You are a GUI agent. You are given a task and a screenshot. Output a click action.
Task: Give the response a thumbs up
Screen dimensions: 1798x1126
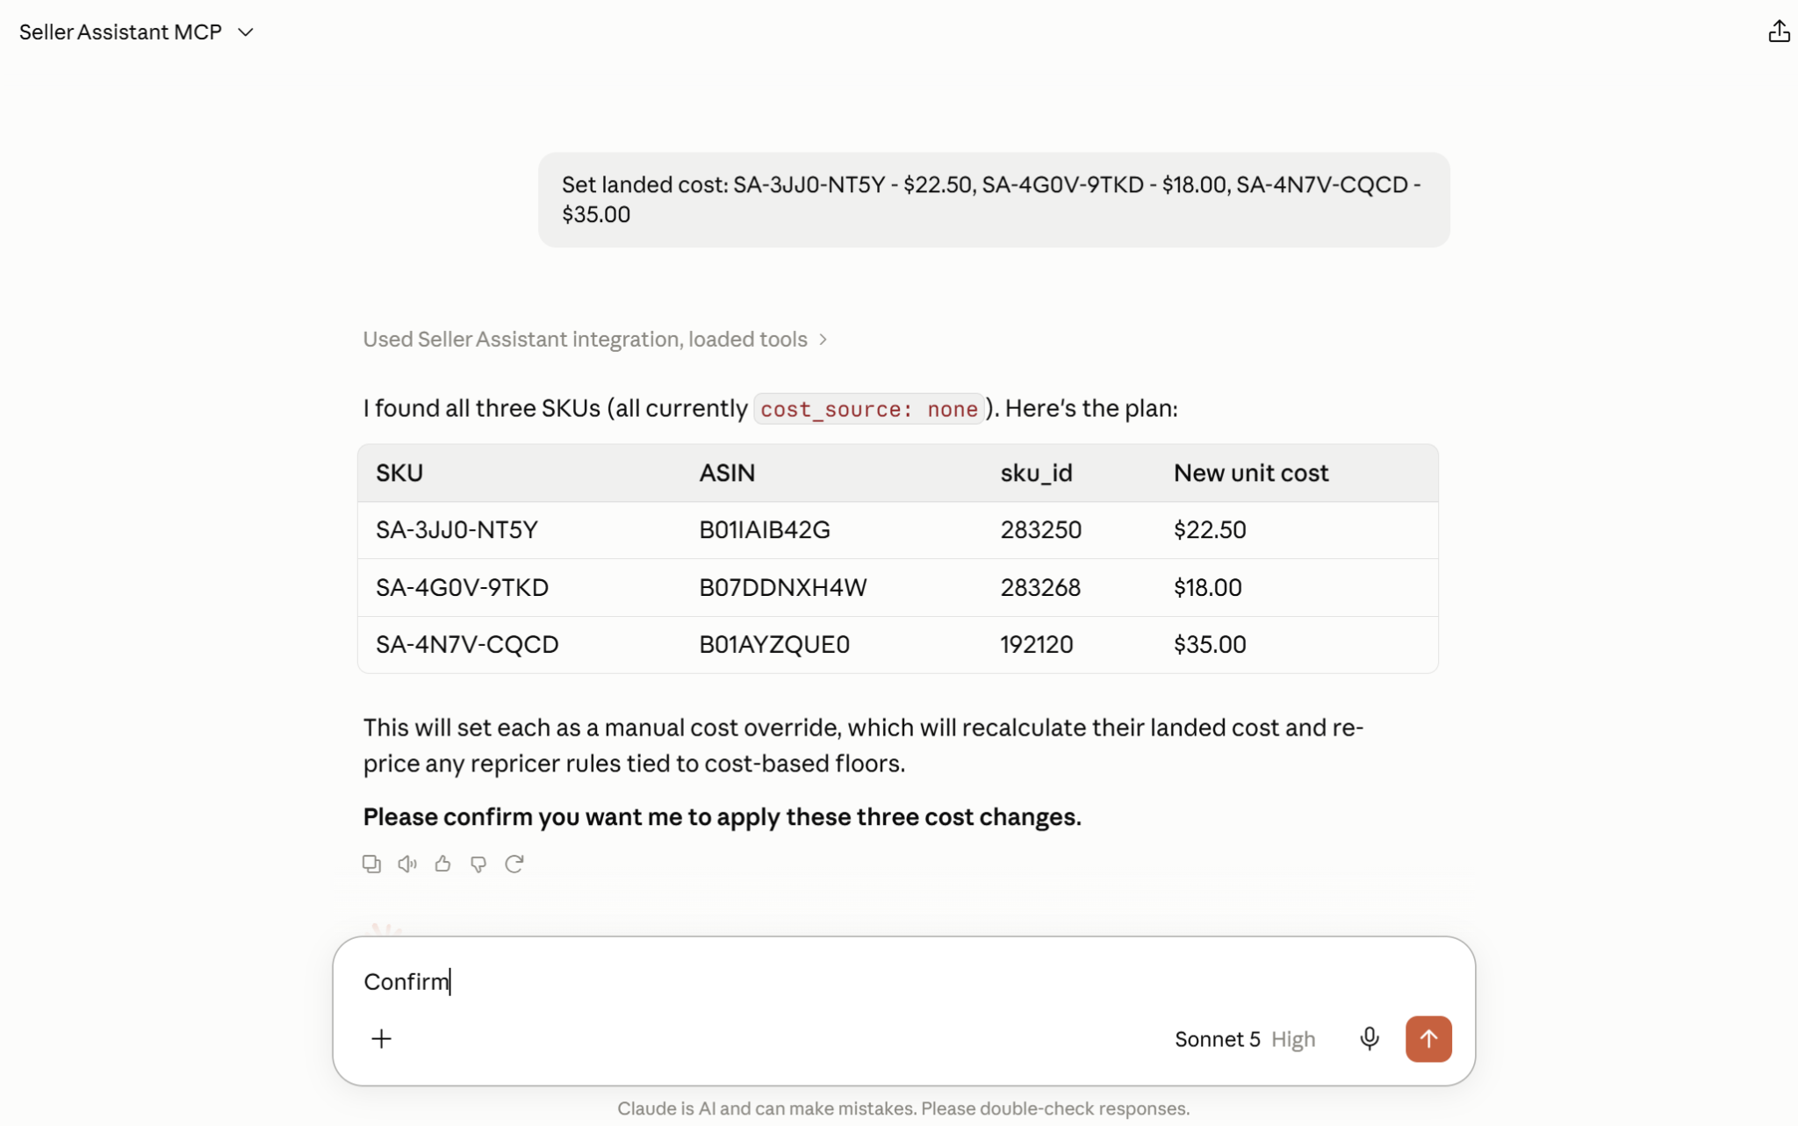[x=442, y=864]
